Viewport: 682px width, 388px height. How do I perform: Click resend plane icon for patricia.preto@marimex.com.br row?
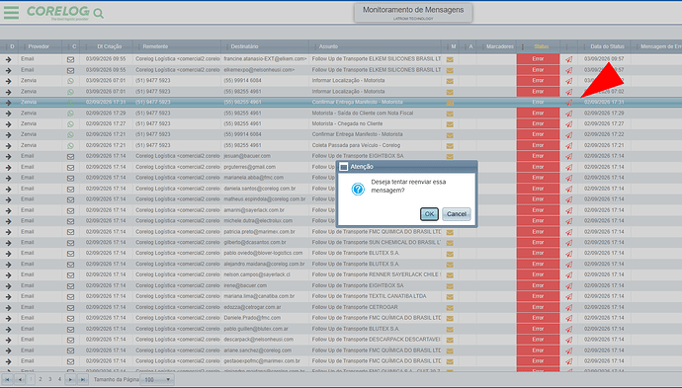[569, 232]
